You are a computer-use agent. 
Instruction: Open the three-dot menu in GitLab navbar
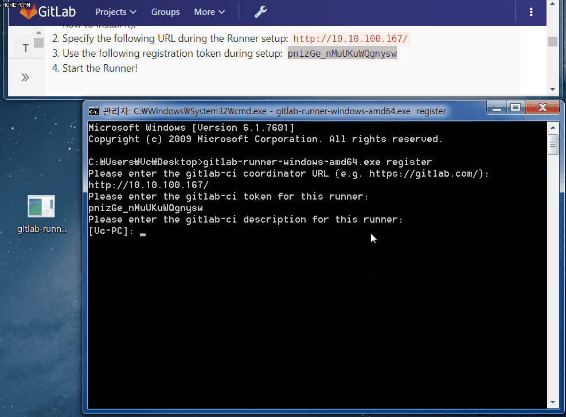(531, 12)
